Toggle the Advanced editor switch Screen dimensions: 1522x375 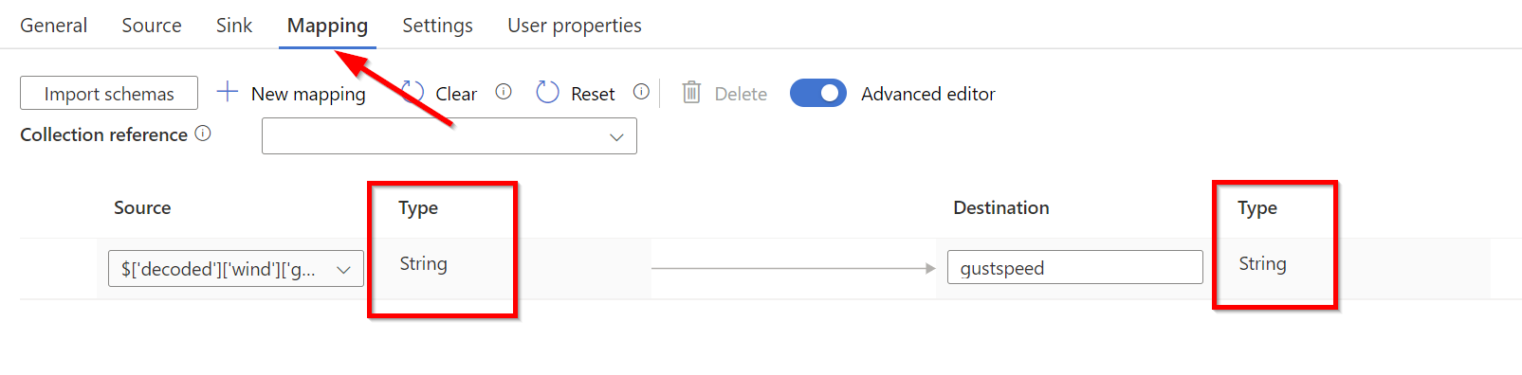pos(818,93)
